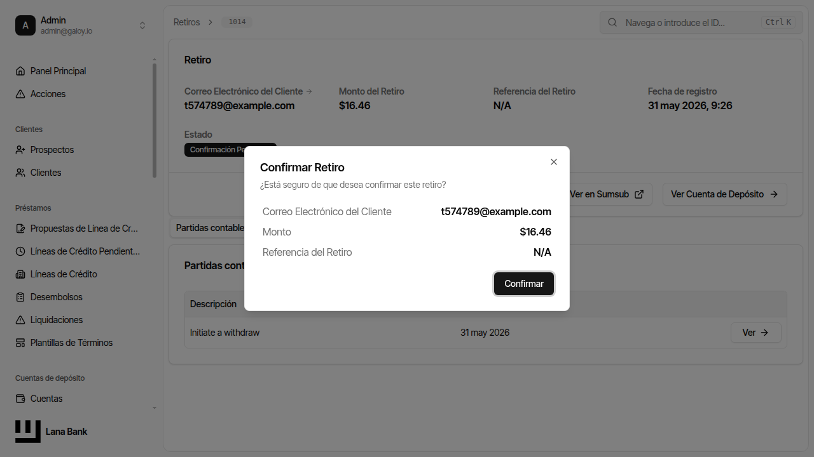Click the Acciones warning triangle icon
The width and height of the screenshot is (814, 457).
pos(20,94)
